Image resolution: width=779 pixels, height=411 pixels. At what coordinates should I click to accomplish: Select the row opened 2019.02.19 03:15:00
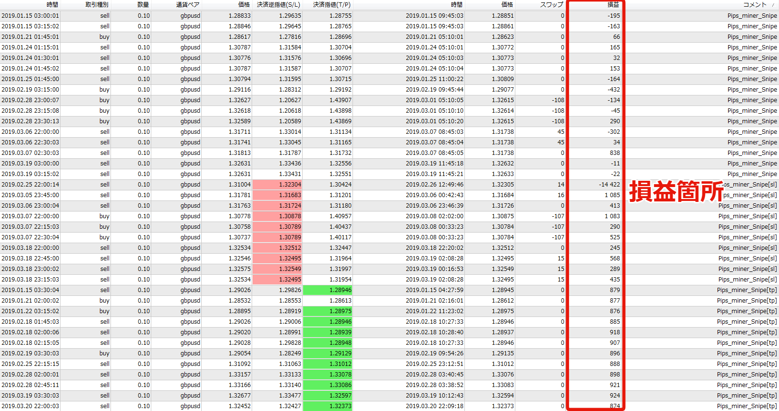[30, 90]
